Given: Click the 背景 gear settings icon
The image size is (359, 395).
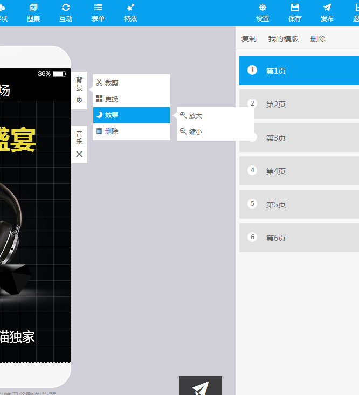Looking at the screenshot, I should tap(79, 100).
